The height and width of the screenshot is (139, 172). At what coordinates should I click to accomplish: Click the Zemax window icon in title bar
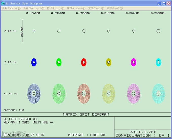click(3, 4)
